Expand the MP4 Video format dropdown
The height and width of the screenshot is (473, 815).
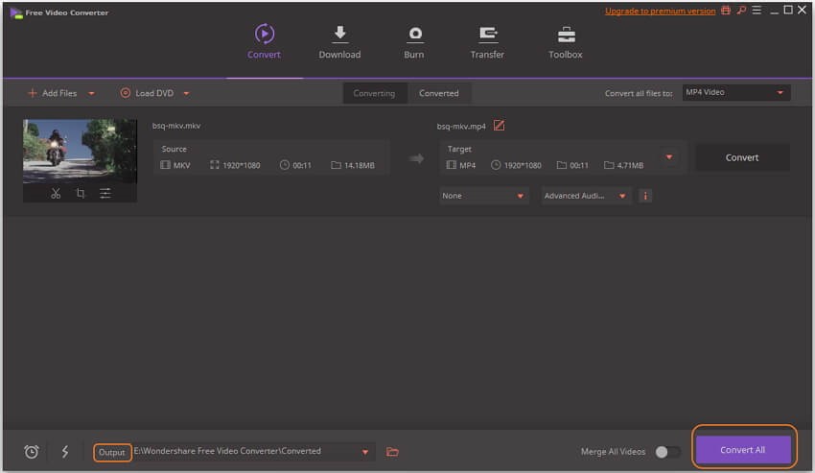point(736,93)
